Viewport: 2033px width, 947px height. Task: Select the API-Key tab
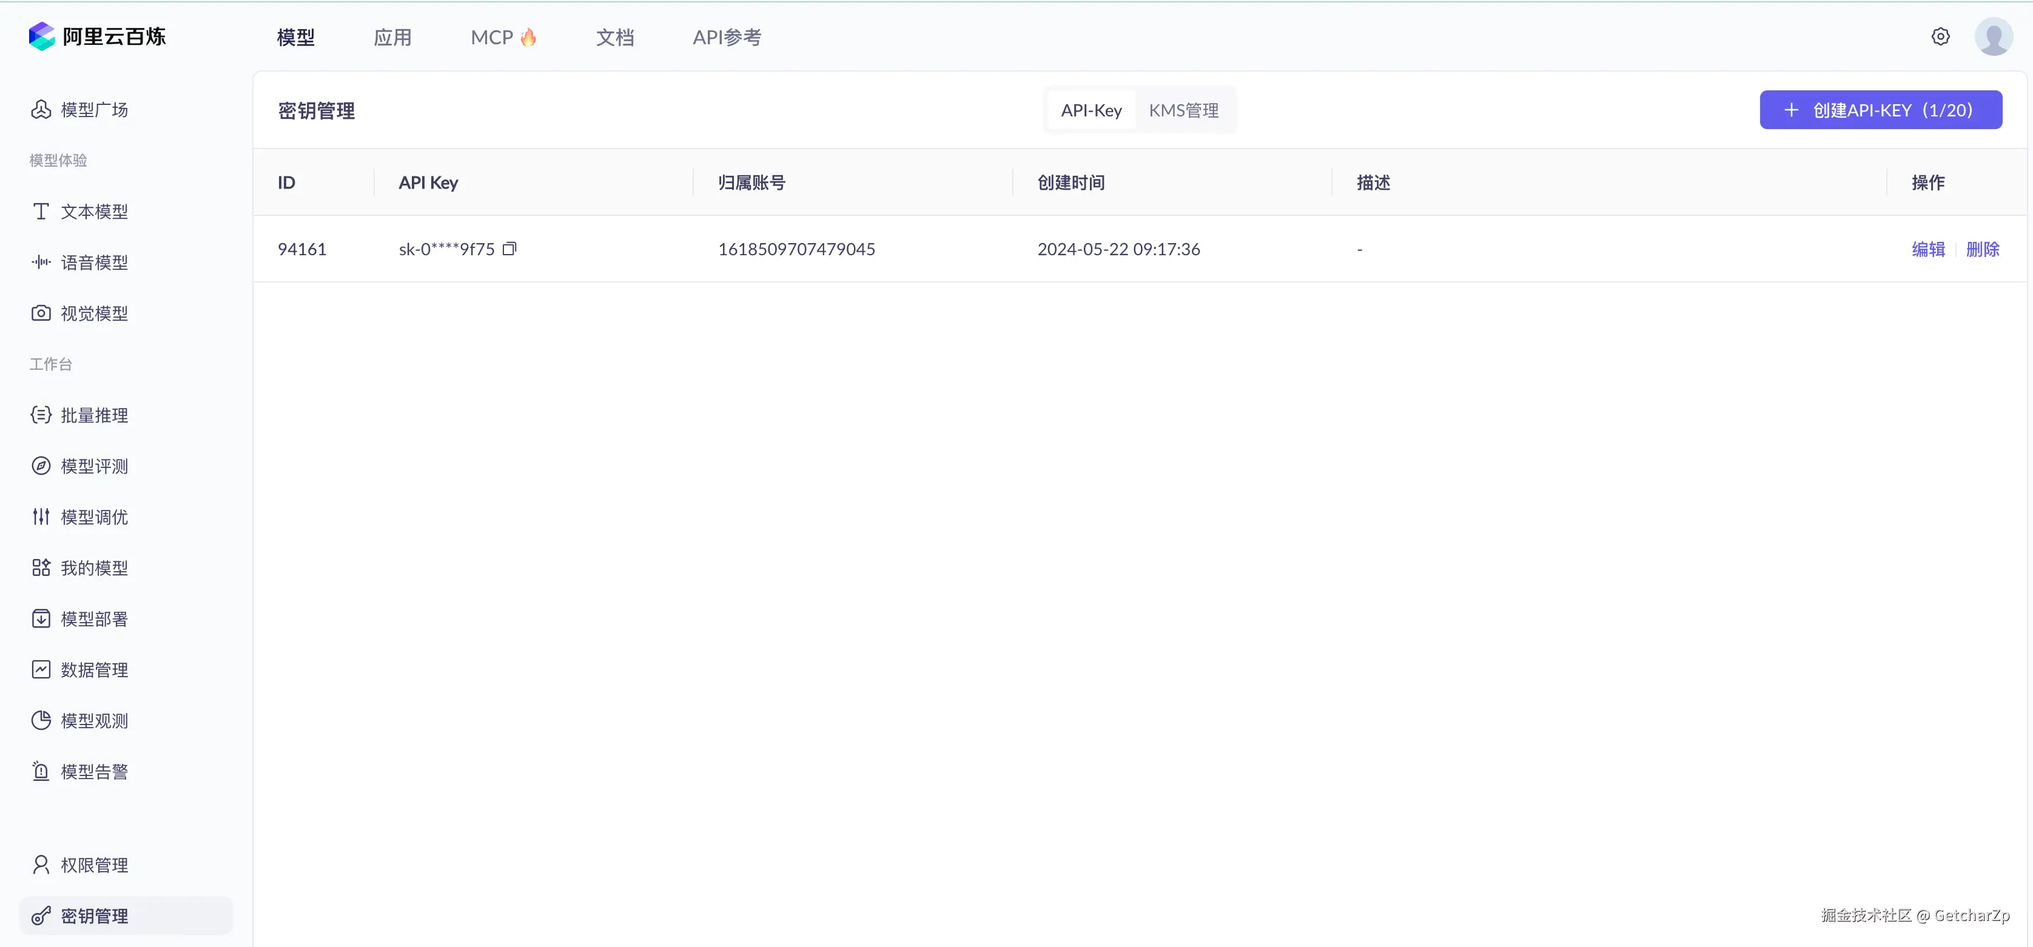[x=1090, y=110]
